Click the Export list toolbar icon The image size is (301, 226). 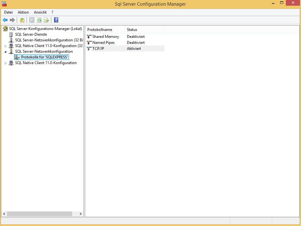click(x=47, y=20)
